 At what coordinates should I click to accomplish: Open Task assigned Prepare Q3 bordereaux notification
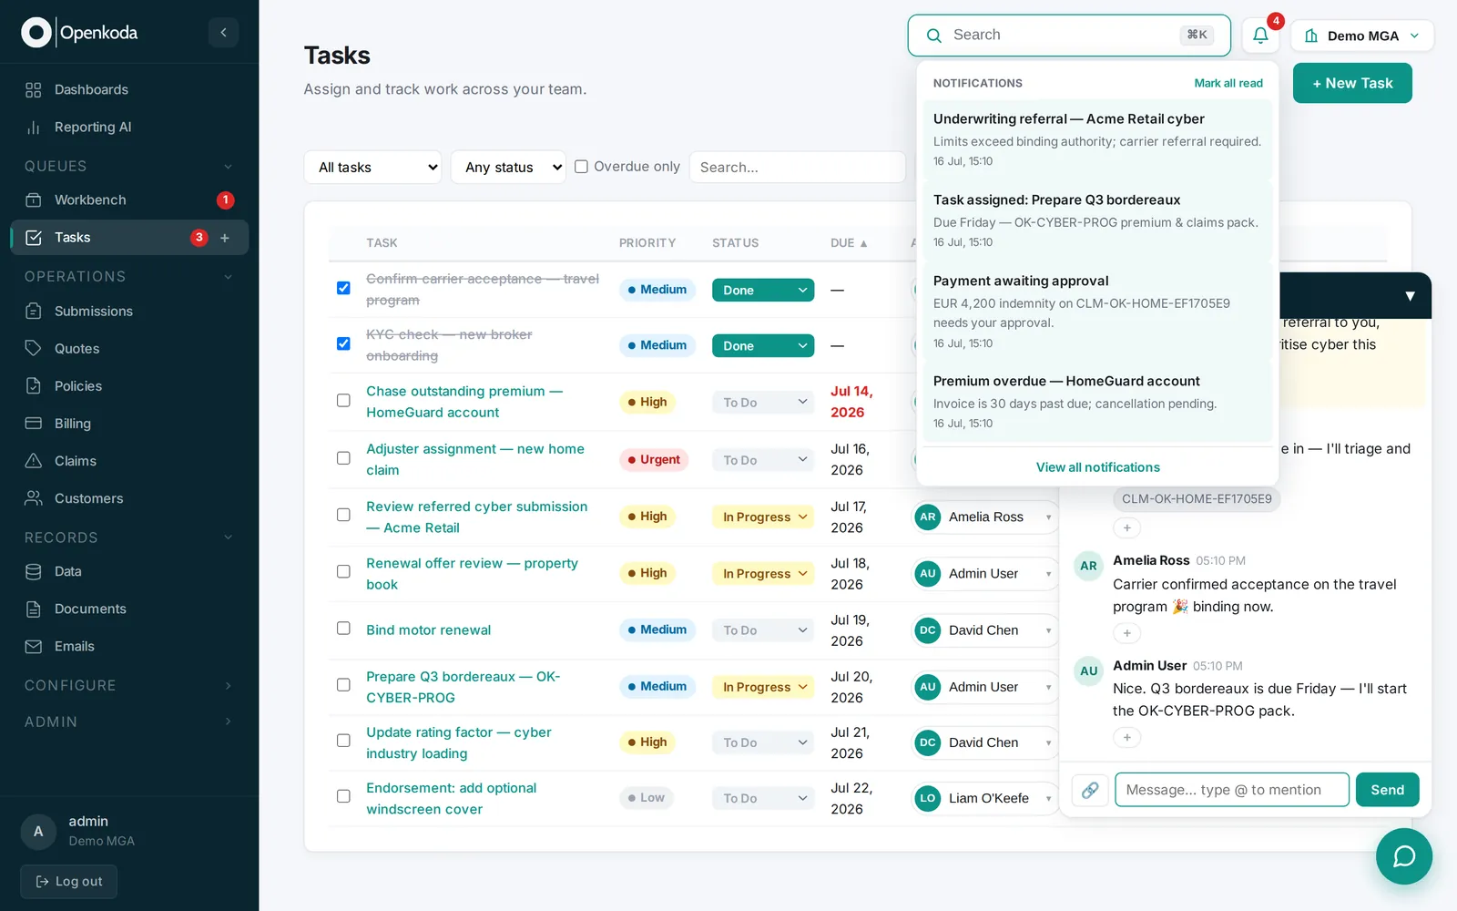coord(1097,220)
